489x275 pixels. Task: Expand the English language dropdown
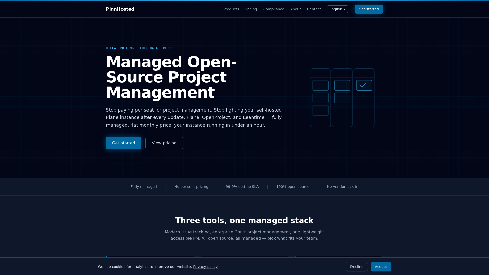click(x=338, y=9)
